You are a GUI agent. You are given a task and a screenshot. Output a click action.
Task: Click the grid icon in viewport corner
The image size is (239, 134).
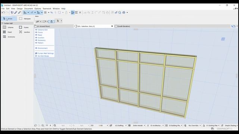(x=223, y=39)
